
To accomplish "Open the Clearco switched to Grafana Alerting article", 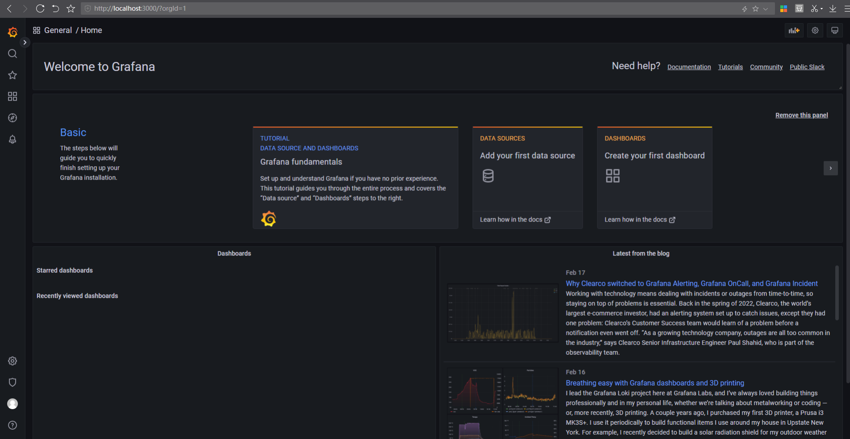I will coord(692,283).
